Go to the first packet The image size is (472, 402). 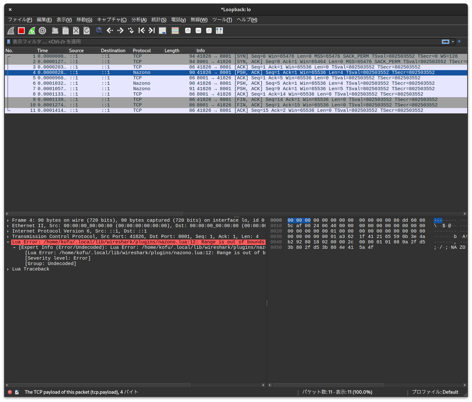click(141, 31)
